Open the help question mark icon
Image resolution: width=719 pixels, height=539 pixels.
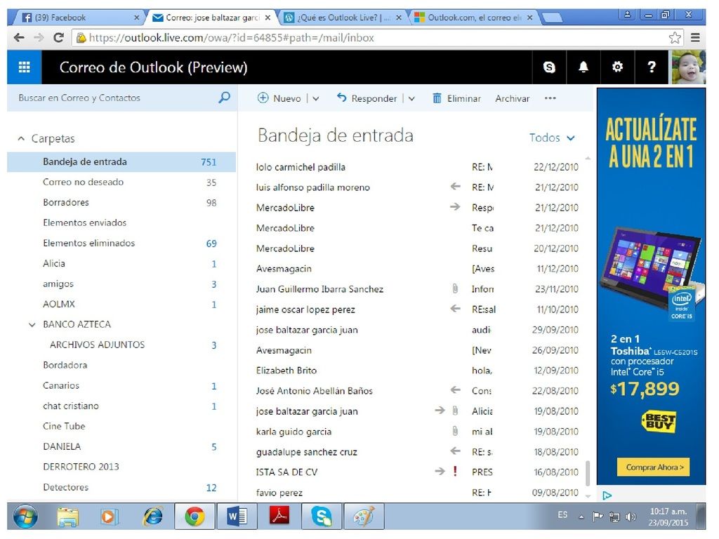coord(651,67)
